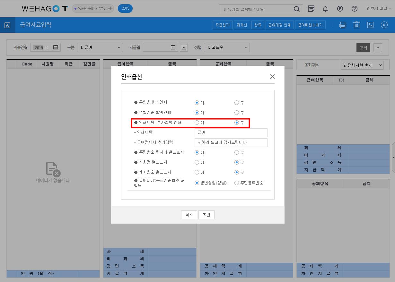Screen dimensions: 395x282
Task: Open the help question mark icon
Action: [355, 9]
